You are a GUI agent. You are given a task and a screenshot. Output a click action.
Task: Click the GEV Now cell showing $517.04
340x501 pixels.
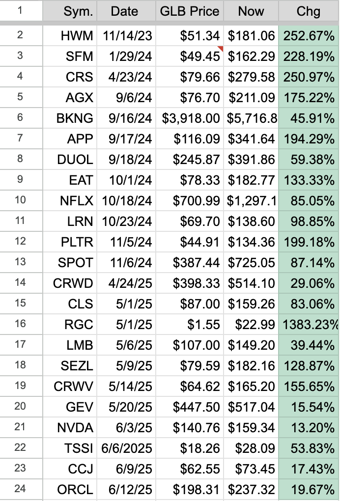pyautogui.click(x=251, y=407)
